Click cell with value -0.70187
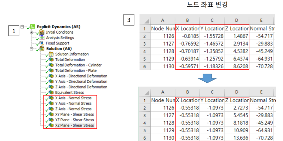The height and width of the screenshot is (141, 283). pos(187,51)
